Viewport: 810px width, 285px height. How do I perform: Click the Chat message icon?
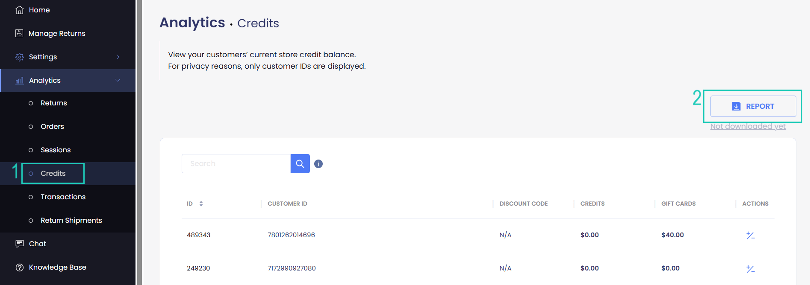pos(20,244)
